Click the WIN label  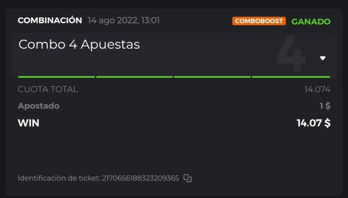click(x=29, y=123)
